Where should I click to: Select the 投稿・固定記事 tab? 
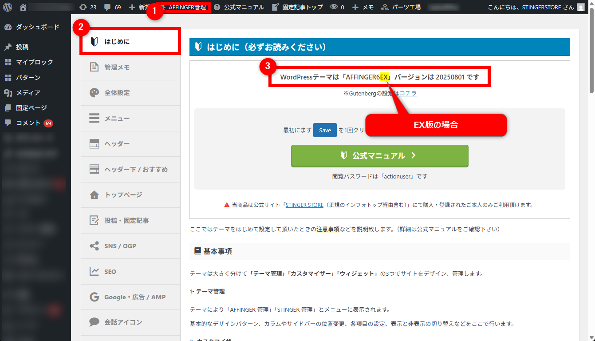130,220
